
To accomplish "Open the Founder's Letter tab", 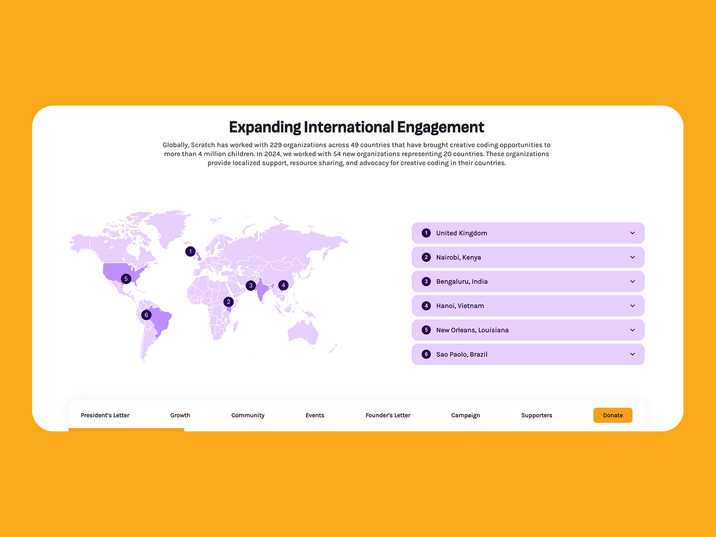I will click(x=388, y=415).
